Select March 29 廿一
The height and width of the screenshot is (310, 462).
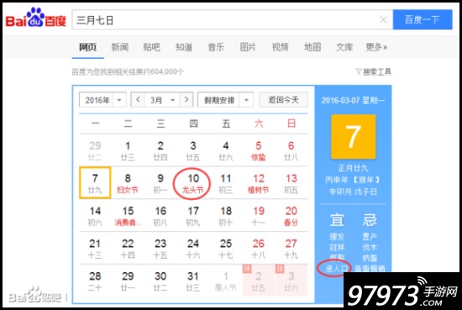(128, 281)
